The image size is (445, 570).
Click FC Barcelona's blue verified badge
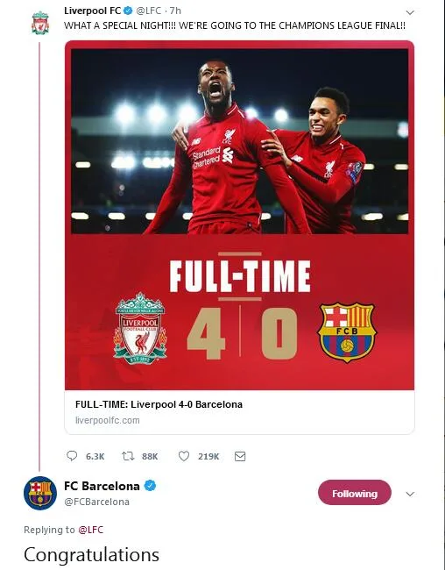click(x=150, y=486)
